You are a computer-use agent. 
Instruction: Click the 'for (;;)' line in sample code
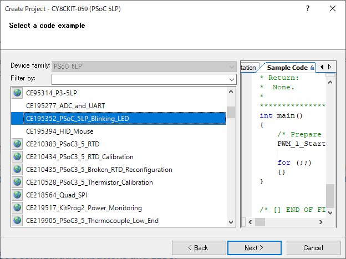pos(294,162)
